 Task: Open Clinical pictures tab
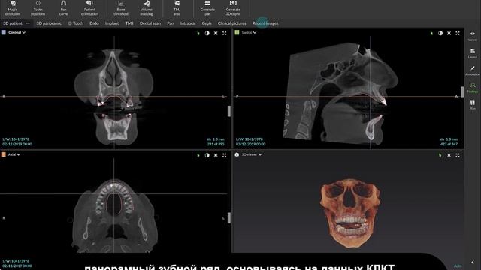[232, 23]
